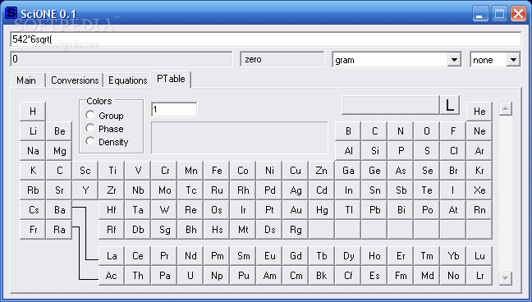Choose the Na element button
Screen dimensions: 532x302
pos(33,151)
